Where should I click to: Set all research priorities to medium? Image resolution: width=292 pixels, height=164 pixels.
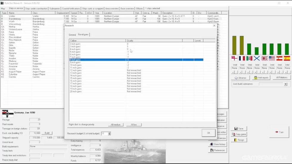pyautogui.click(x=116, y=125)
